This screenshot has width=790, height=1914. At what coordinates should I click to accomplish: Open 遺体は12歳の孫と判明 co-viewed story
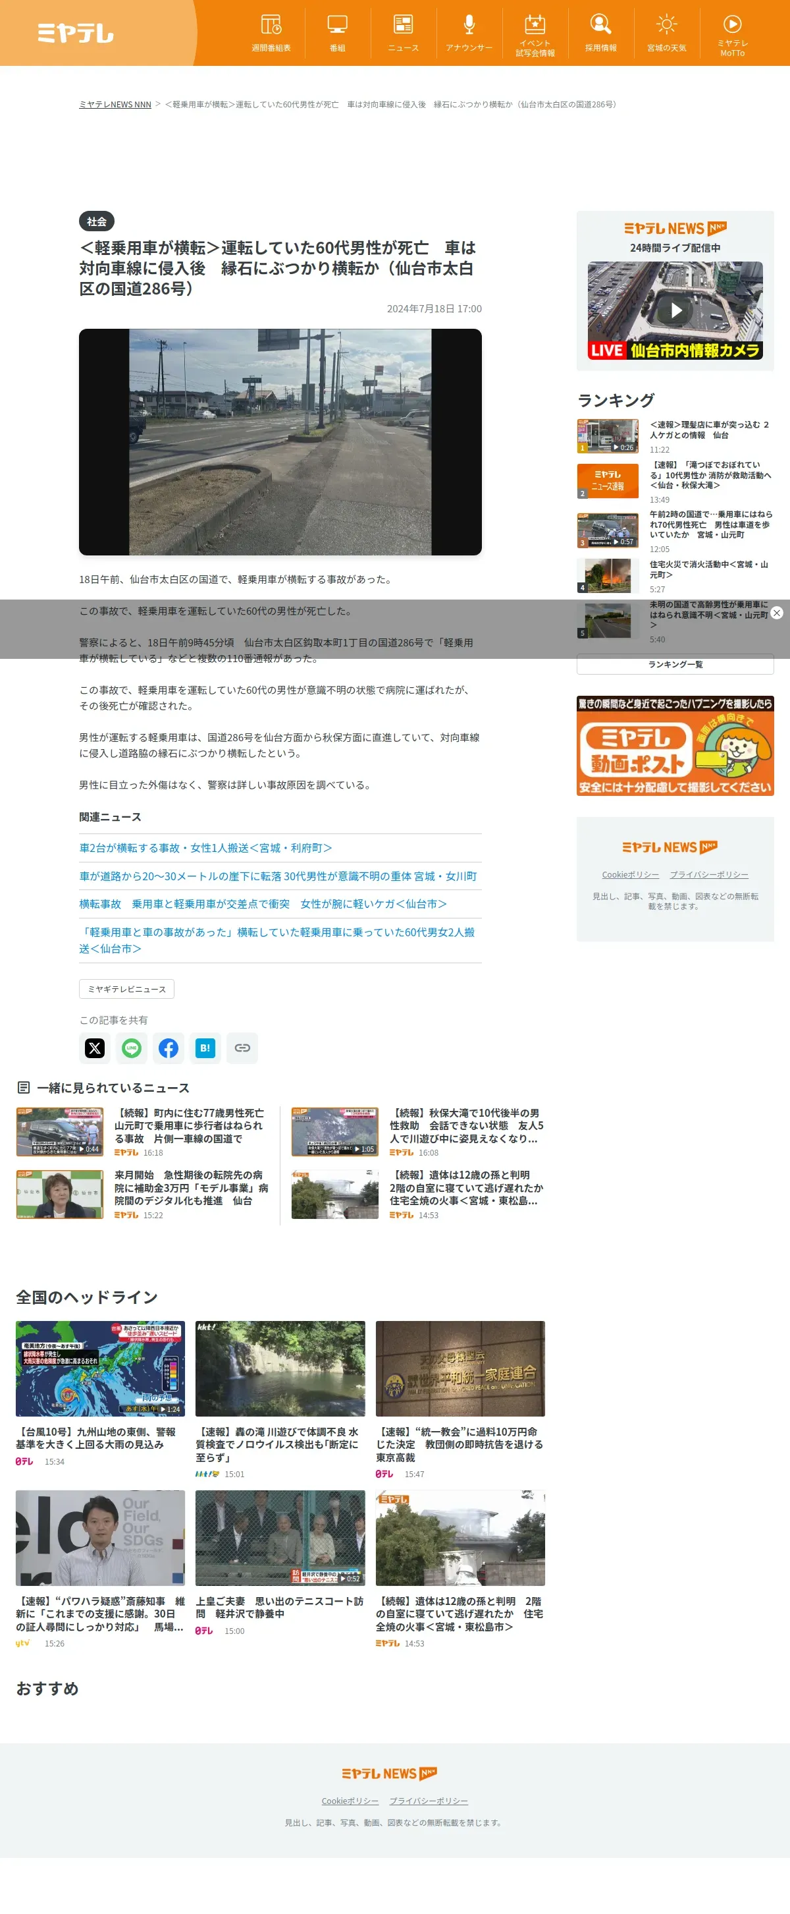467,1188
